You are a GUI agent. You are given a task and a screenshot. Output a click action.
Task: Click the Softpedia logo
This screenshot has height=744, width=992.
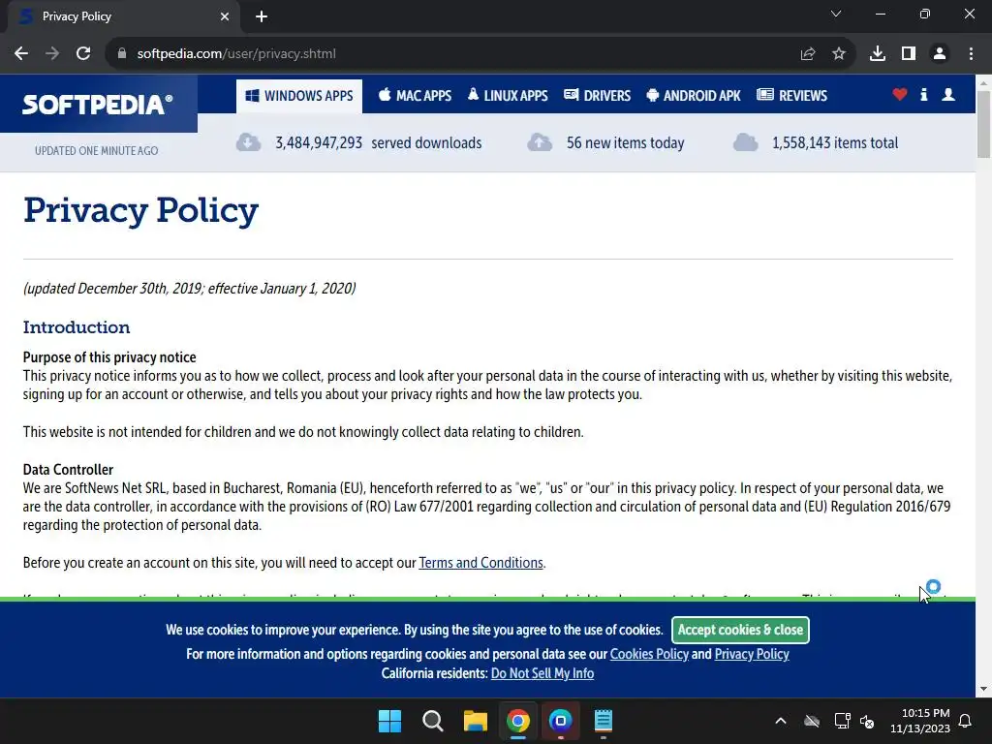[98, 105]
